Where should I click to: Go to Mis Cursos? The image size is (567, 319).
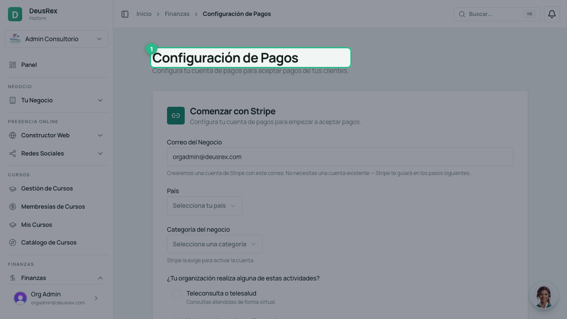(x=56, y=225)
